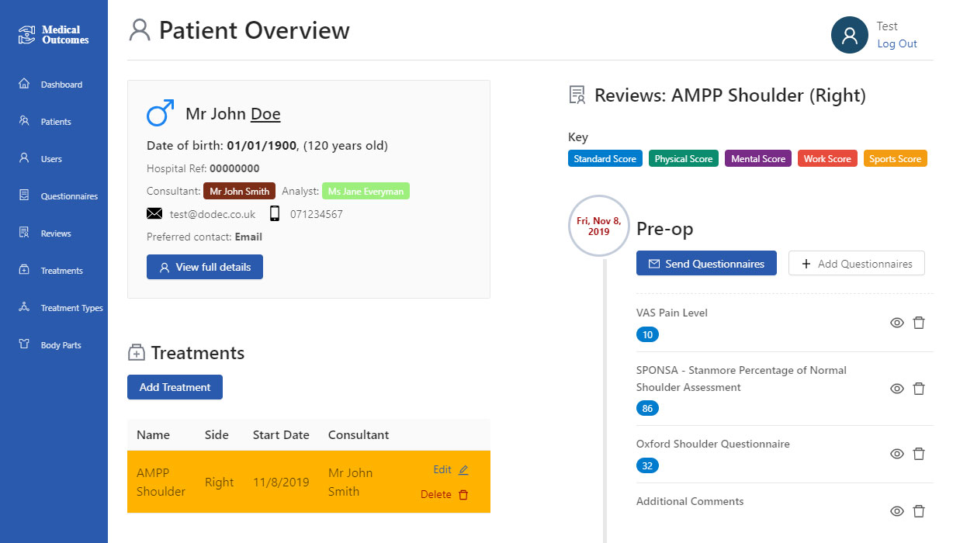Click the orange Sports Score key swatch
The image size is (953, 543).
(895, 159)
